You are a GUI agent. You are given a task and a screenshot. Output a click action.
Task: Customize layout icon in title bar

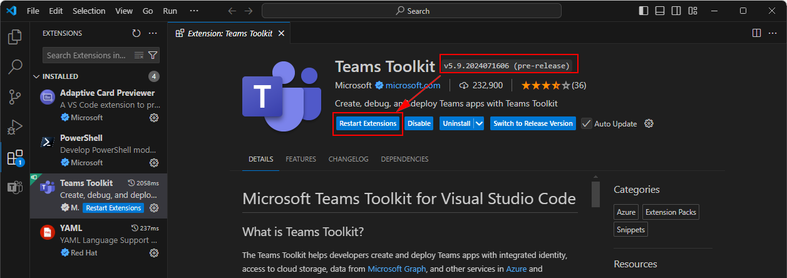click(692, 11)
